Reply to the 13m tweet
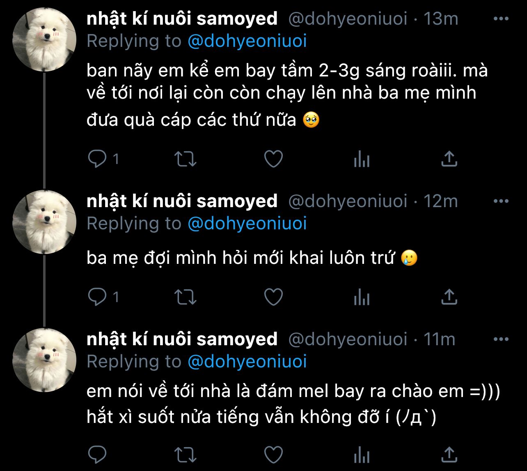Viewport: 527px width, 471px height. (x=97, y=159)
